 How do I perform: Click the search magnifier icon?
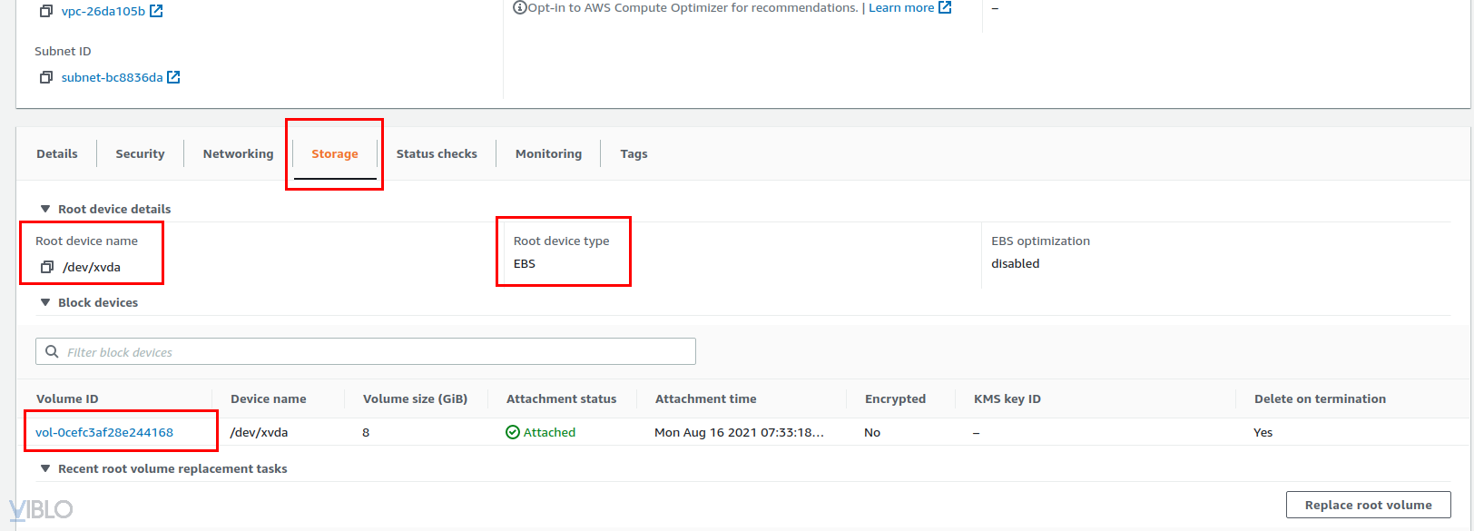coord(52,352)
